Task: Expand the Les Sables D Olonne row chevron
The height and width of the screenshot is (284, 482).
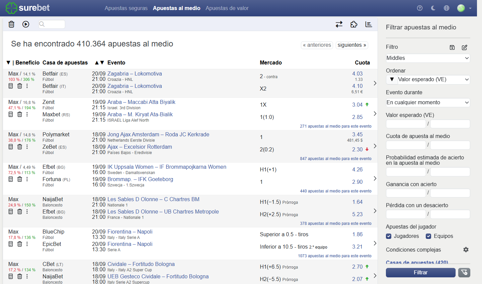Action: pos(375,211)
